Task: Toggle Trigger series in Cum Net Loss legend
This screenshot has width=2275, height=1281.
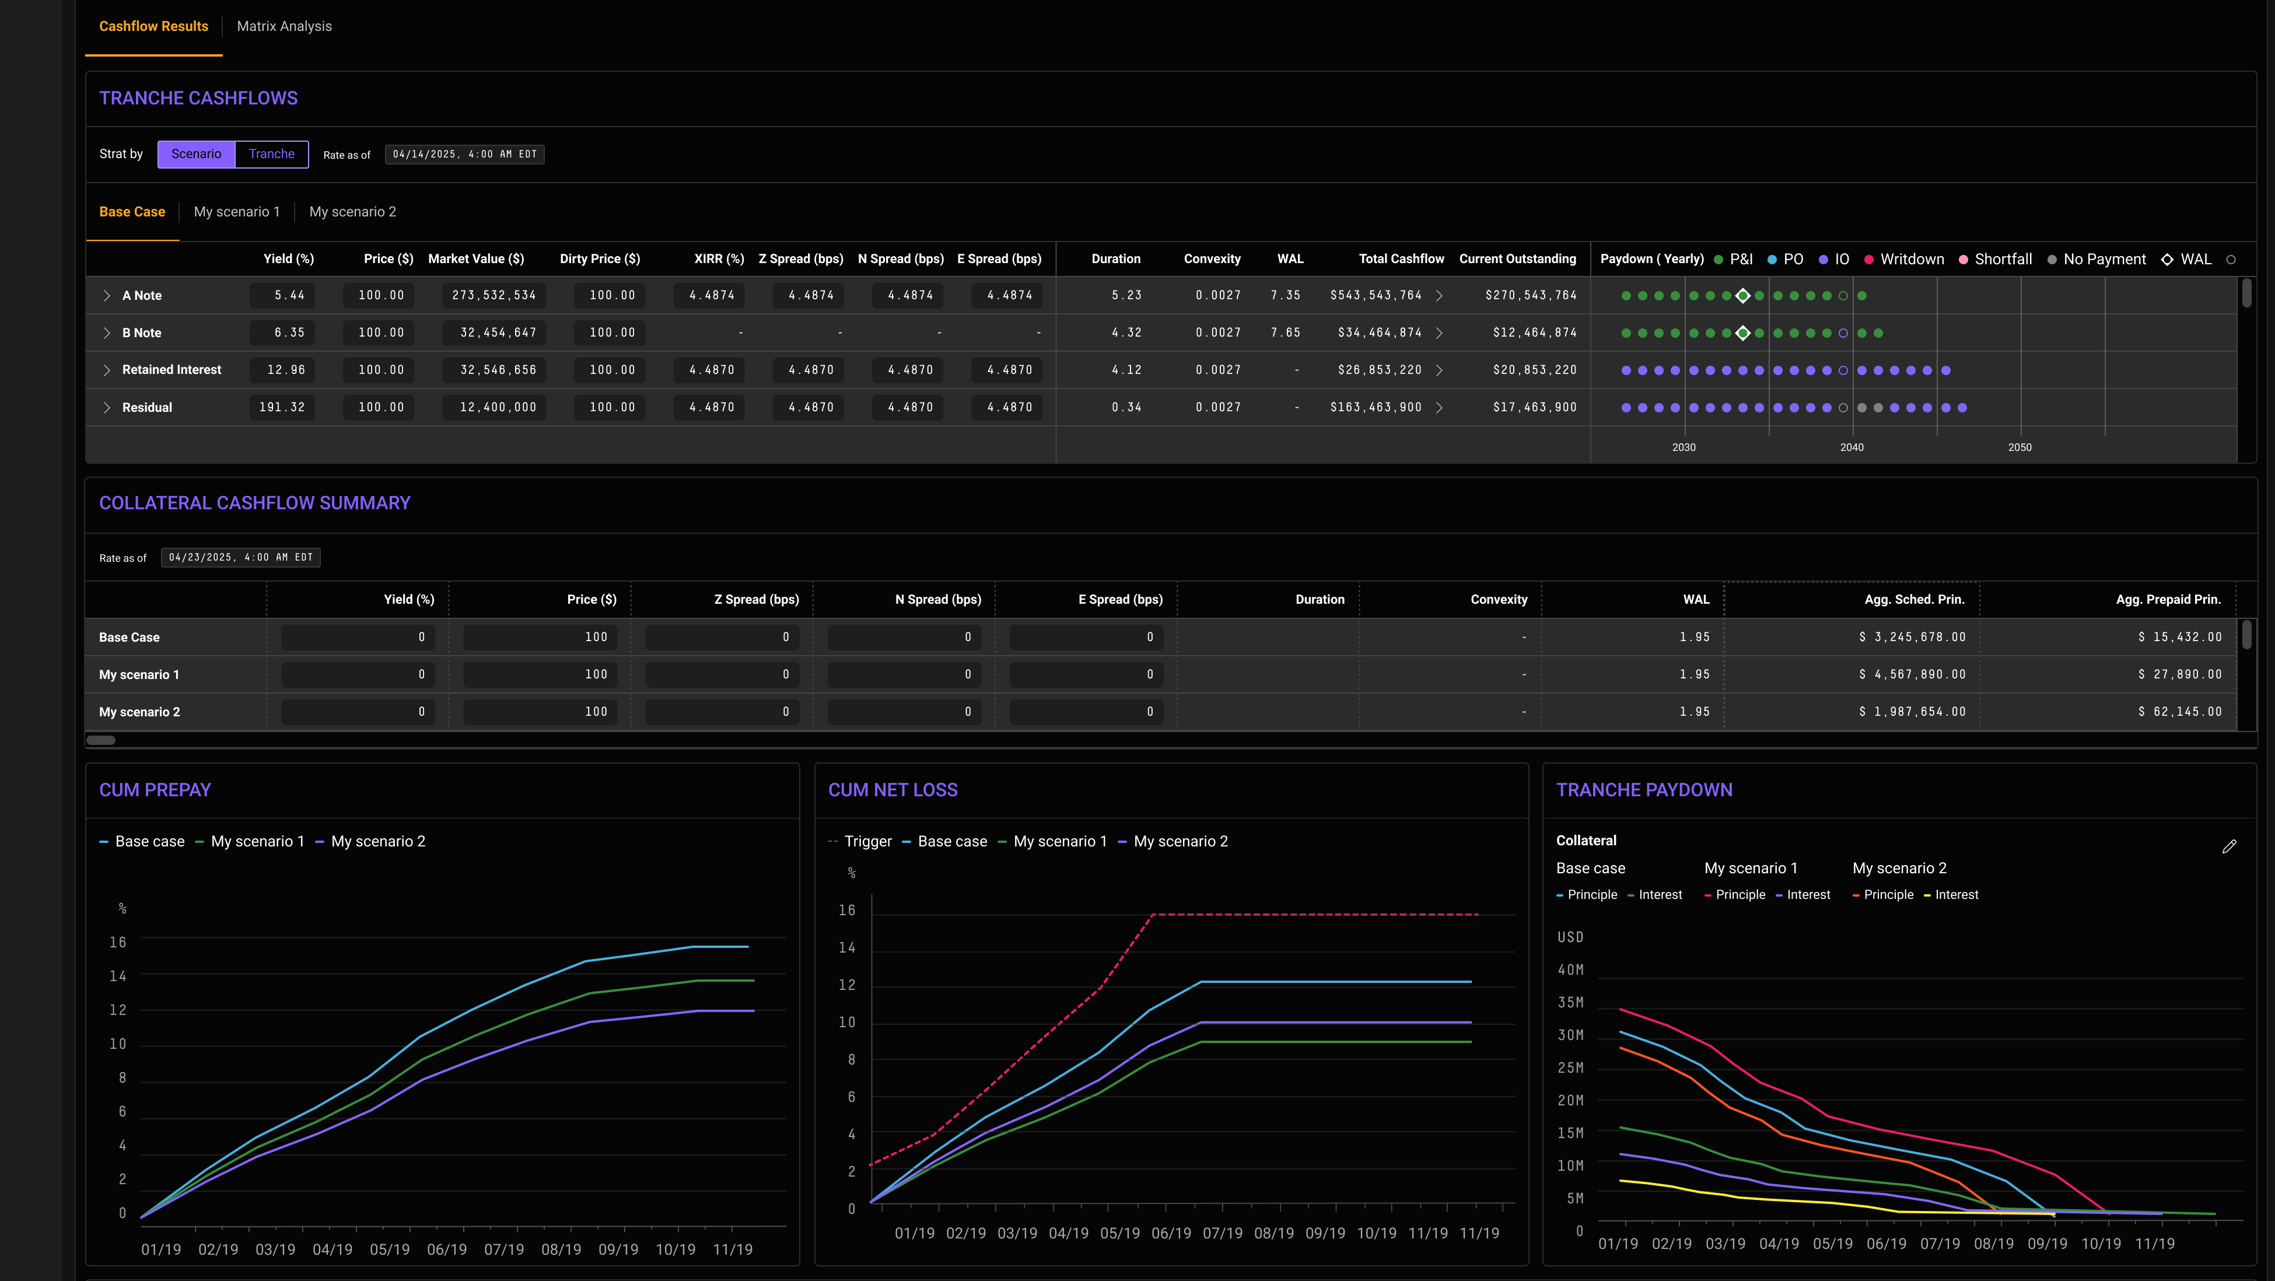Action: pyautogui.click(x=860, y=842)
